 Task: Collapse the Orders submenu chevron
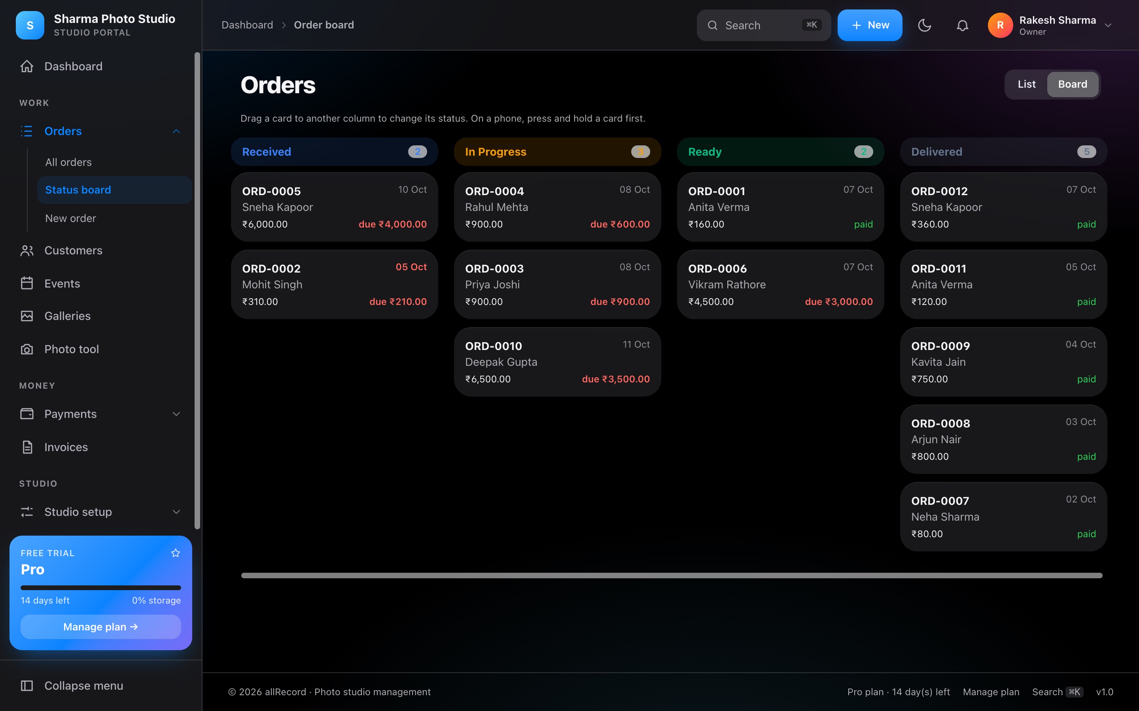176,131
